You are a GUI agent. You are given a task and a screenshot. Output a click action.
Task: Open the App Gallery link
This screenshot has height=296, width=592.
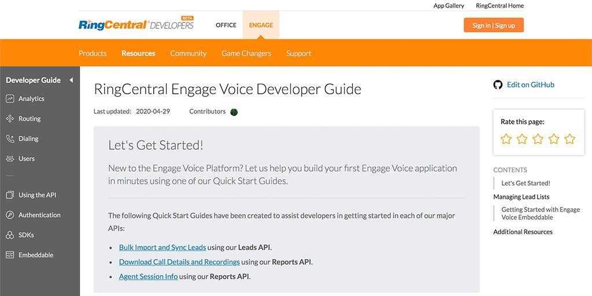(449, 6)
